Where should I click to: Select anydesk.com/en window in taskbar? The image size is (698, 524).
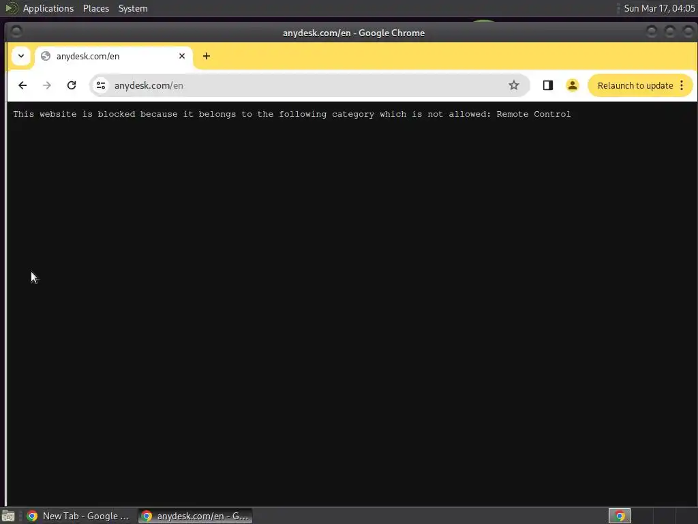pyautogui.click(x=195, y=516)
